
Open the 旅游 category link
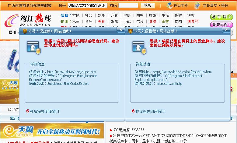[152, 15]
